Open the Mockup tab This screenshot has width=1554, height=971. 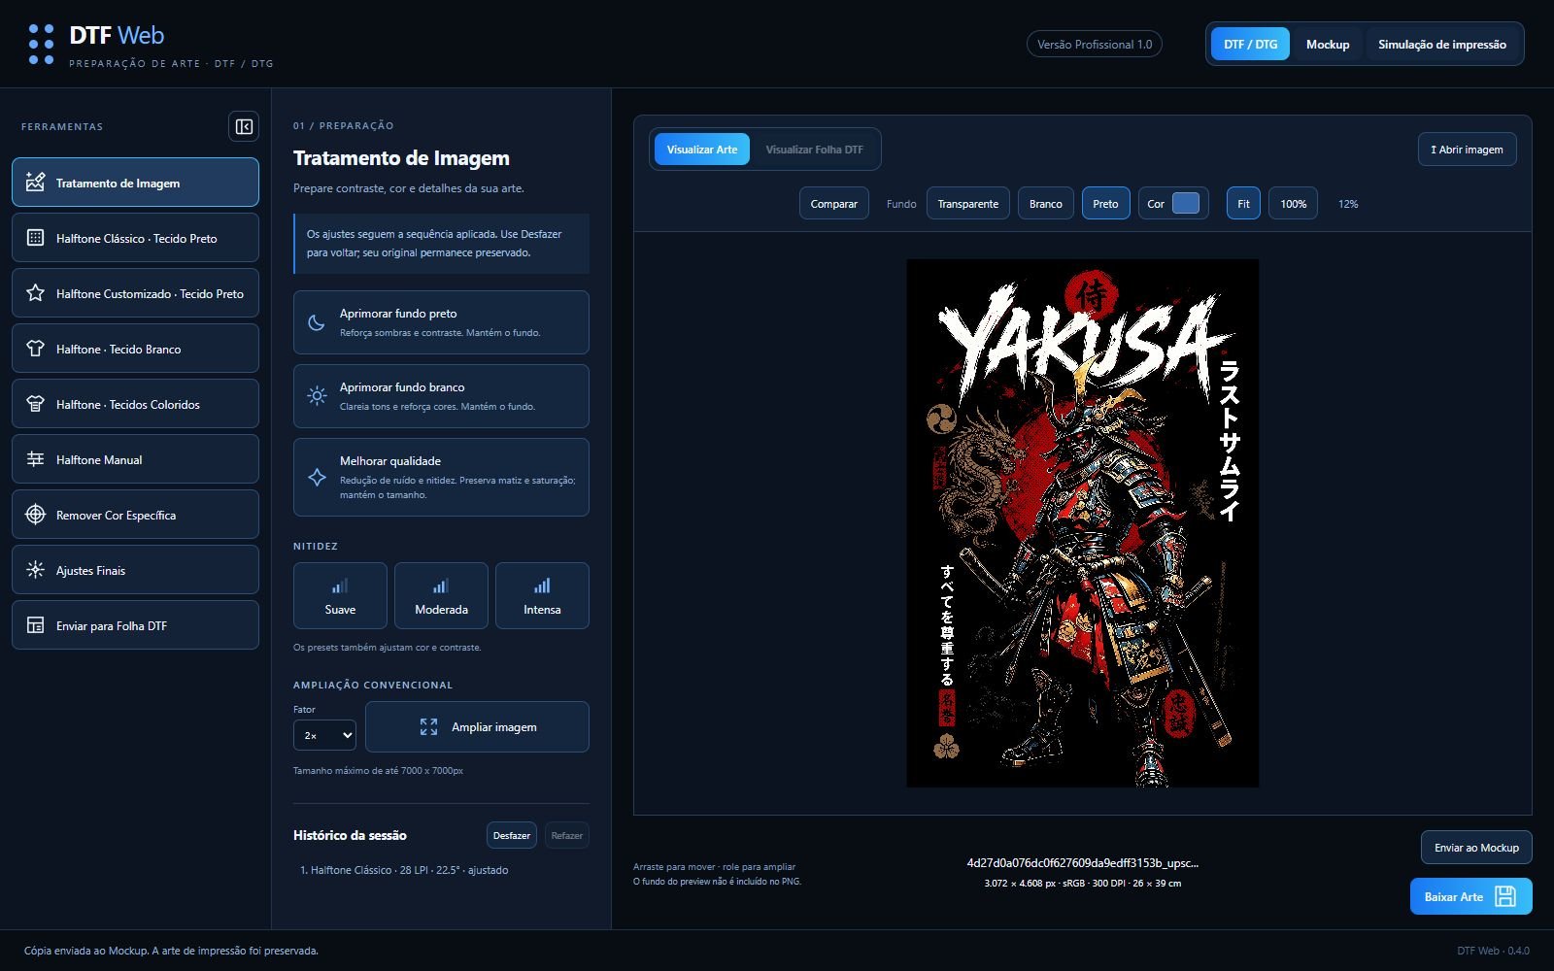[1327, 45]
